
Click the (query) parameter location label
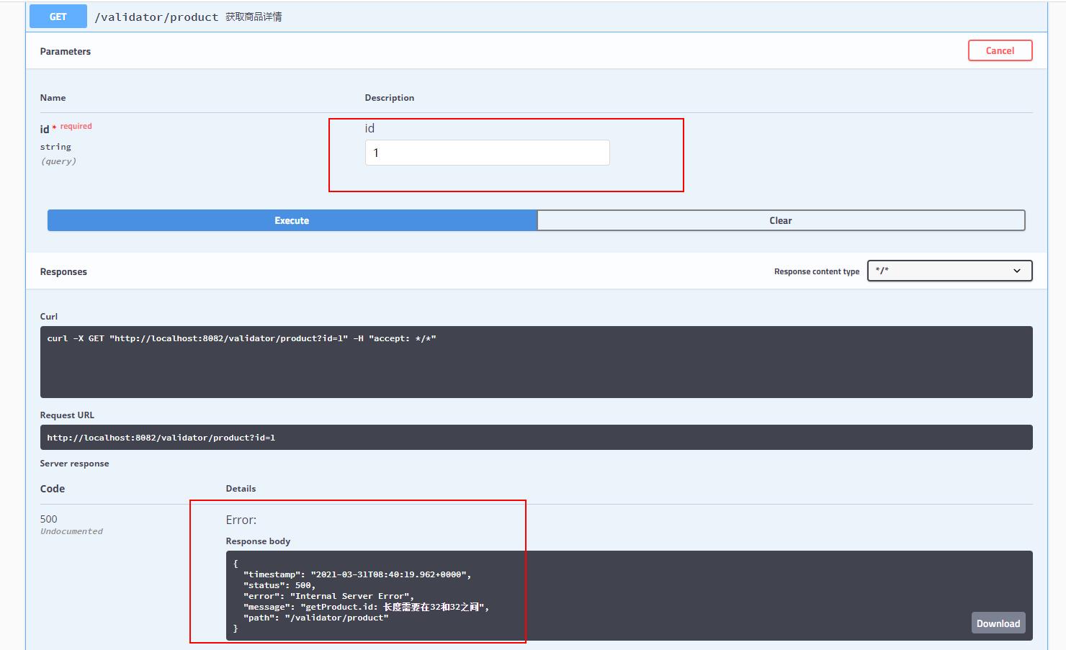[x=58, y=161]
